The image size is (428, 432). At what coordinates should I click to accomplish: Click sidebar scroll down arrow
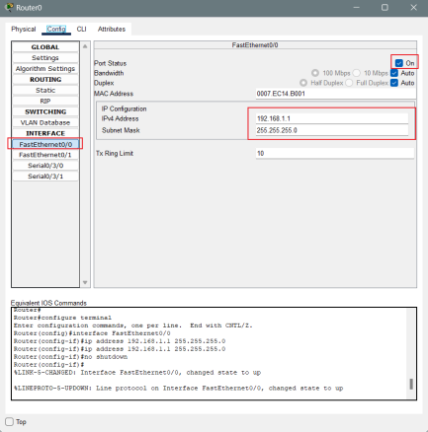coord(85,282)
